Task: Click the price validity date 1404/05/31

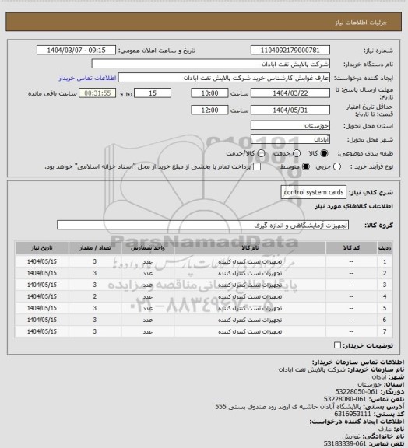Action: pos(290,110)
